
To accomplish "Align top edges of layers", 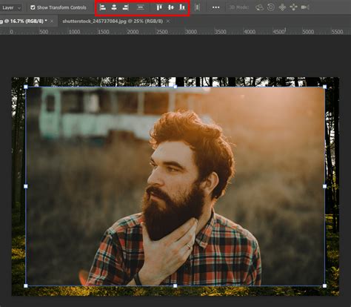I will point(159,7).
